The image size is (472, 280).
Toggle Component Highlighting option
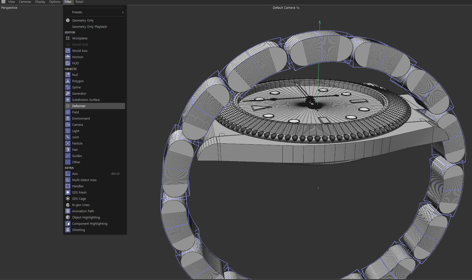click(x=95, y=224)
